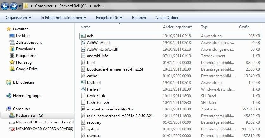Select the Favoriten star icon
This screenshot has height=138, width=265.
(x=9, y=29)
